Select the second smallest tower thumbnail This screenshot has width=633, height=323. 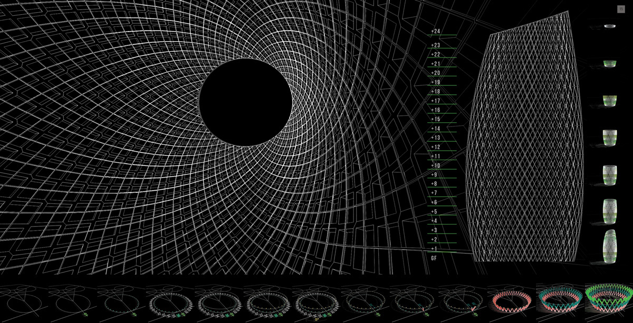pyautogui.click(x=610, y=63)
